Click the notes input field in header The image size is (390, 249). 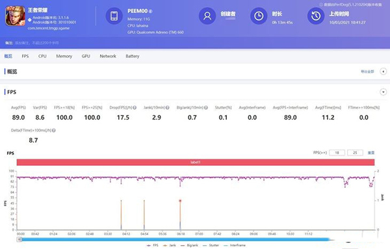point(37,43)
